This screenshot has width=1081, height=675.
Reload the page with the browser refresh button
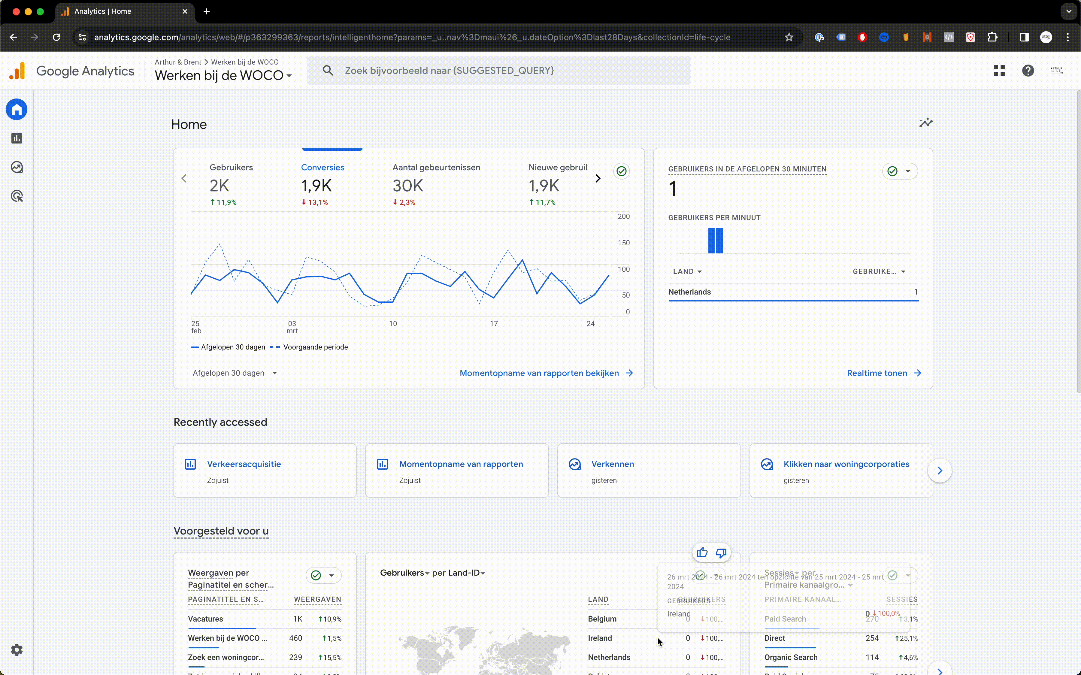(56, 38)
